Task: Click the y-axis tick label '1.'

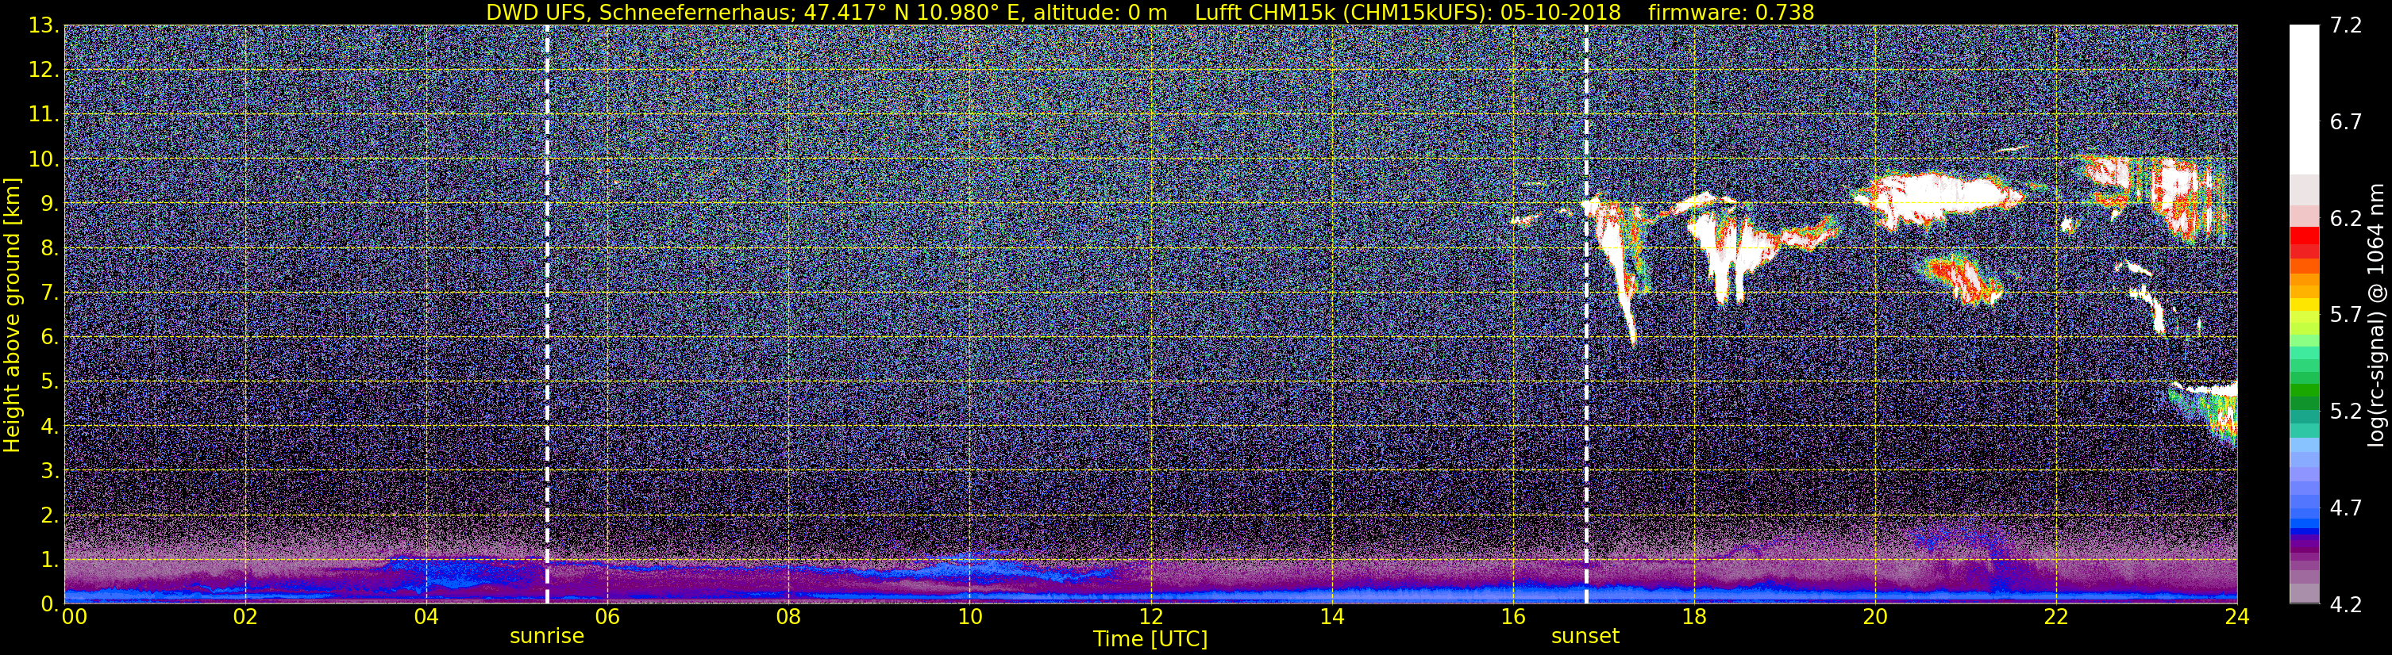Action: coord(49,559)
